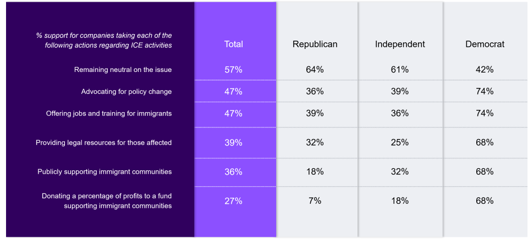Click the "Advocating for policy change" row label
This screenshot has width=528, height=239.
click(x=127, y=92)
